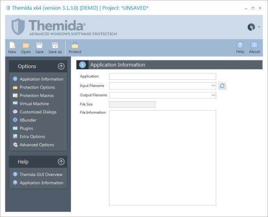268x217 pixels.
Task: Click the Application name input field
Action: (x=163, y=77)
